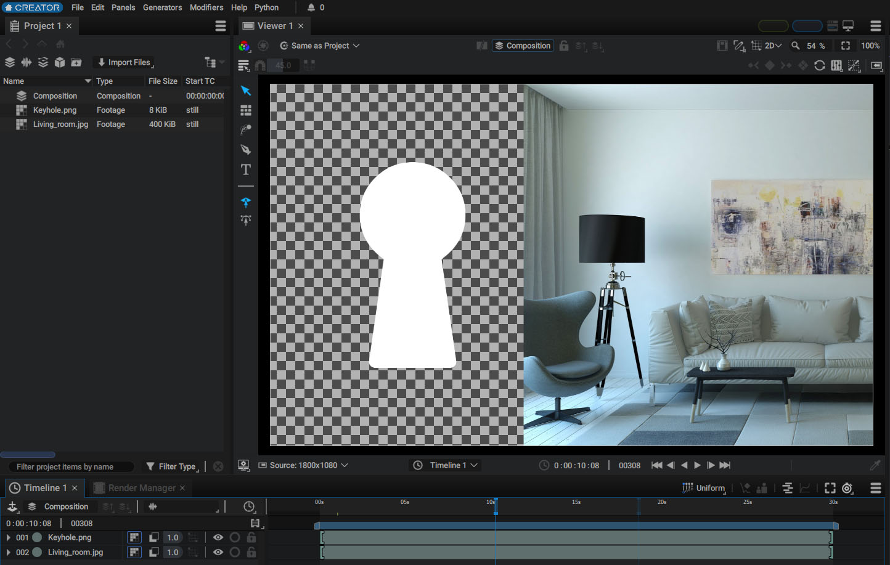The width and height of the screenshot is (890, 565).
Task: Play the timeline forward
Action: pos(697,465)
